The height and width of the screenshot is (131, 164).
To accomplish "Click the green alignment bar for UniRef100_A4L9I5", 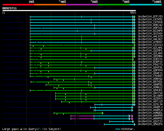I will (x=81, y=37).
